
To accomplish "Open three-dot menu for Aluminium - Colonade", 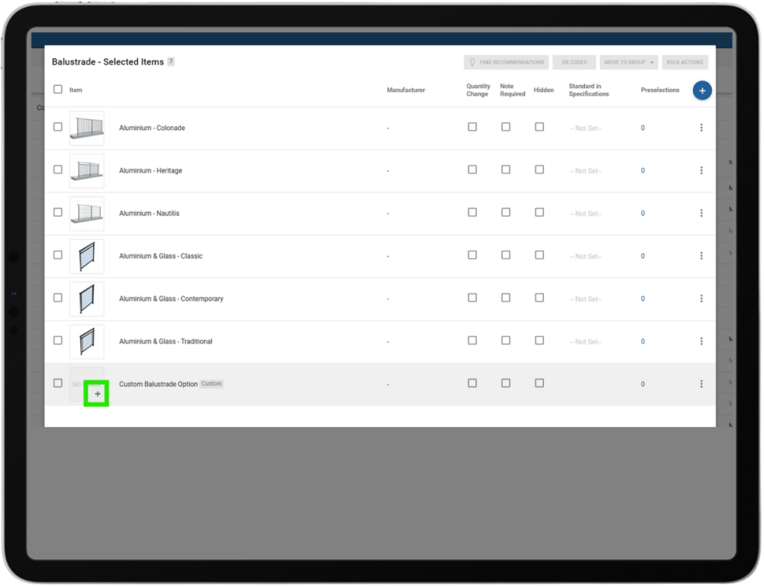I will (701, 128).
